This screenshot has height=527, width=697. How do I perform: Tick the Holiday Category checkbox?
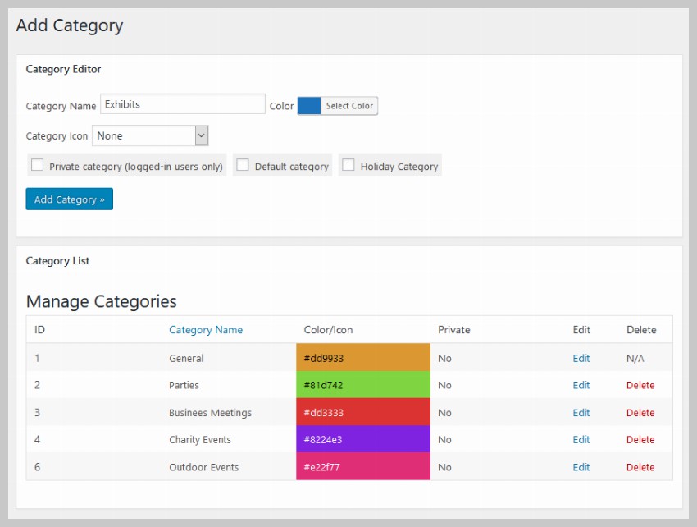tap(348, 165)
